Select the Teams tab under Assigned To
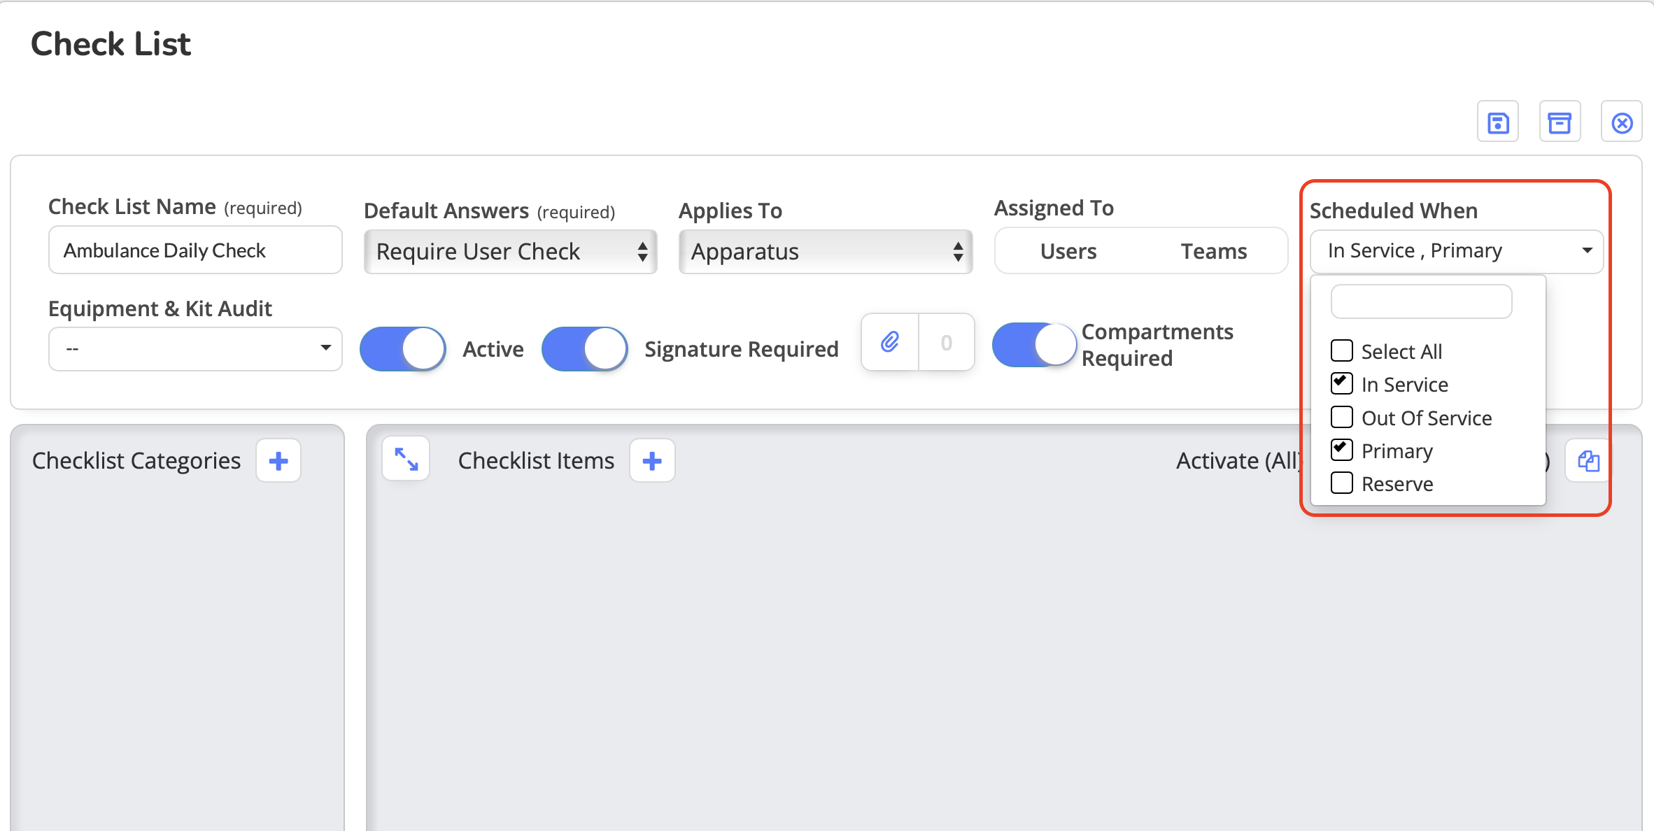Viewport: 1654px width, 831px height. click(1213, 251)
